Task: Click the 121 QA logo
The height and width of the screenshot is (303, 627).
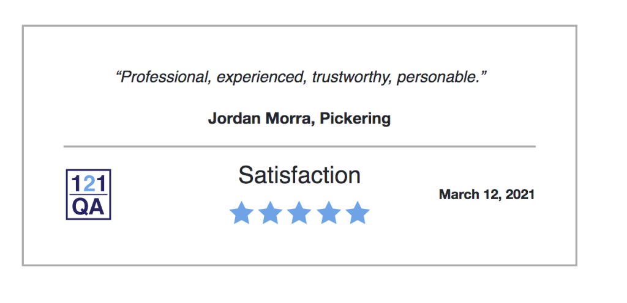Action: point(88,194)
